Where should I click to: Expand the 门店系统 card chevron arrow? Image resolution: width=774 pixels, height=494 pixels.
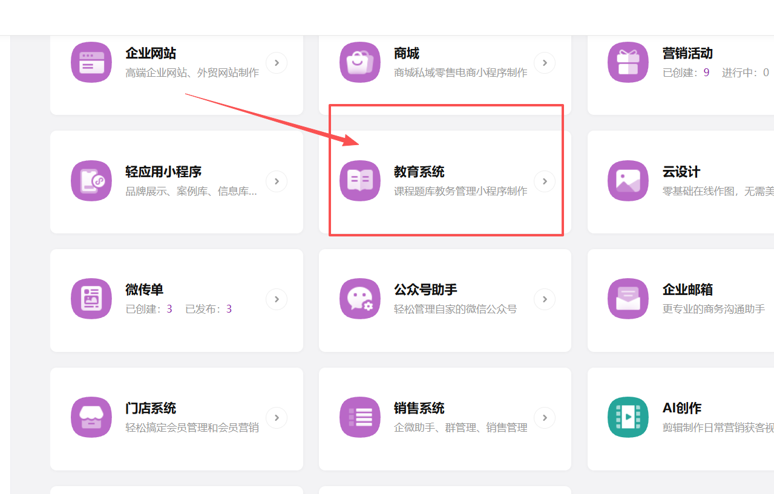click(277, 417)
